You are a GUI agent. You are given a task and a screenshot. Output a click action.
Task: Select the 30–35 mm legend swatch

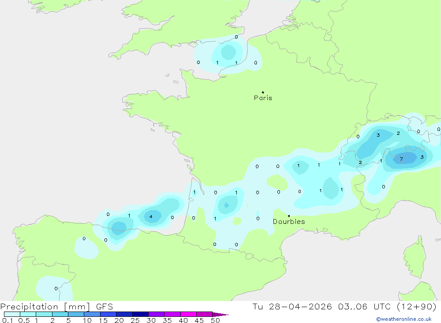(156, 314)
